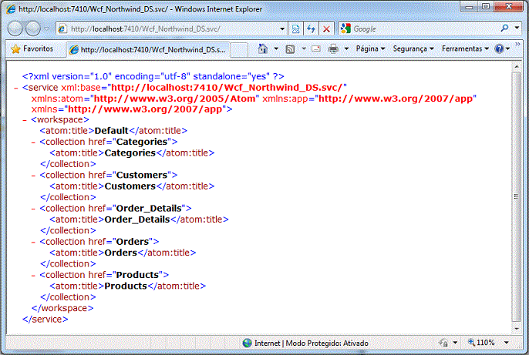Click the xml:base localhost URL value
This screenshot has width=529, height=355.
227,88
